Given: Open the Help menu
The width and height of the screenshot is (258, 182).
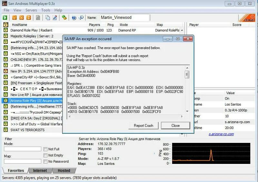Looking at the screenshot, I should (58, 10).
